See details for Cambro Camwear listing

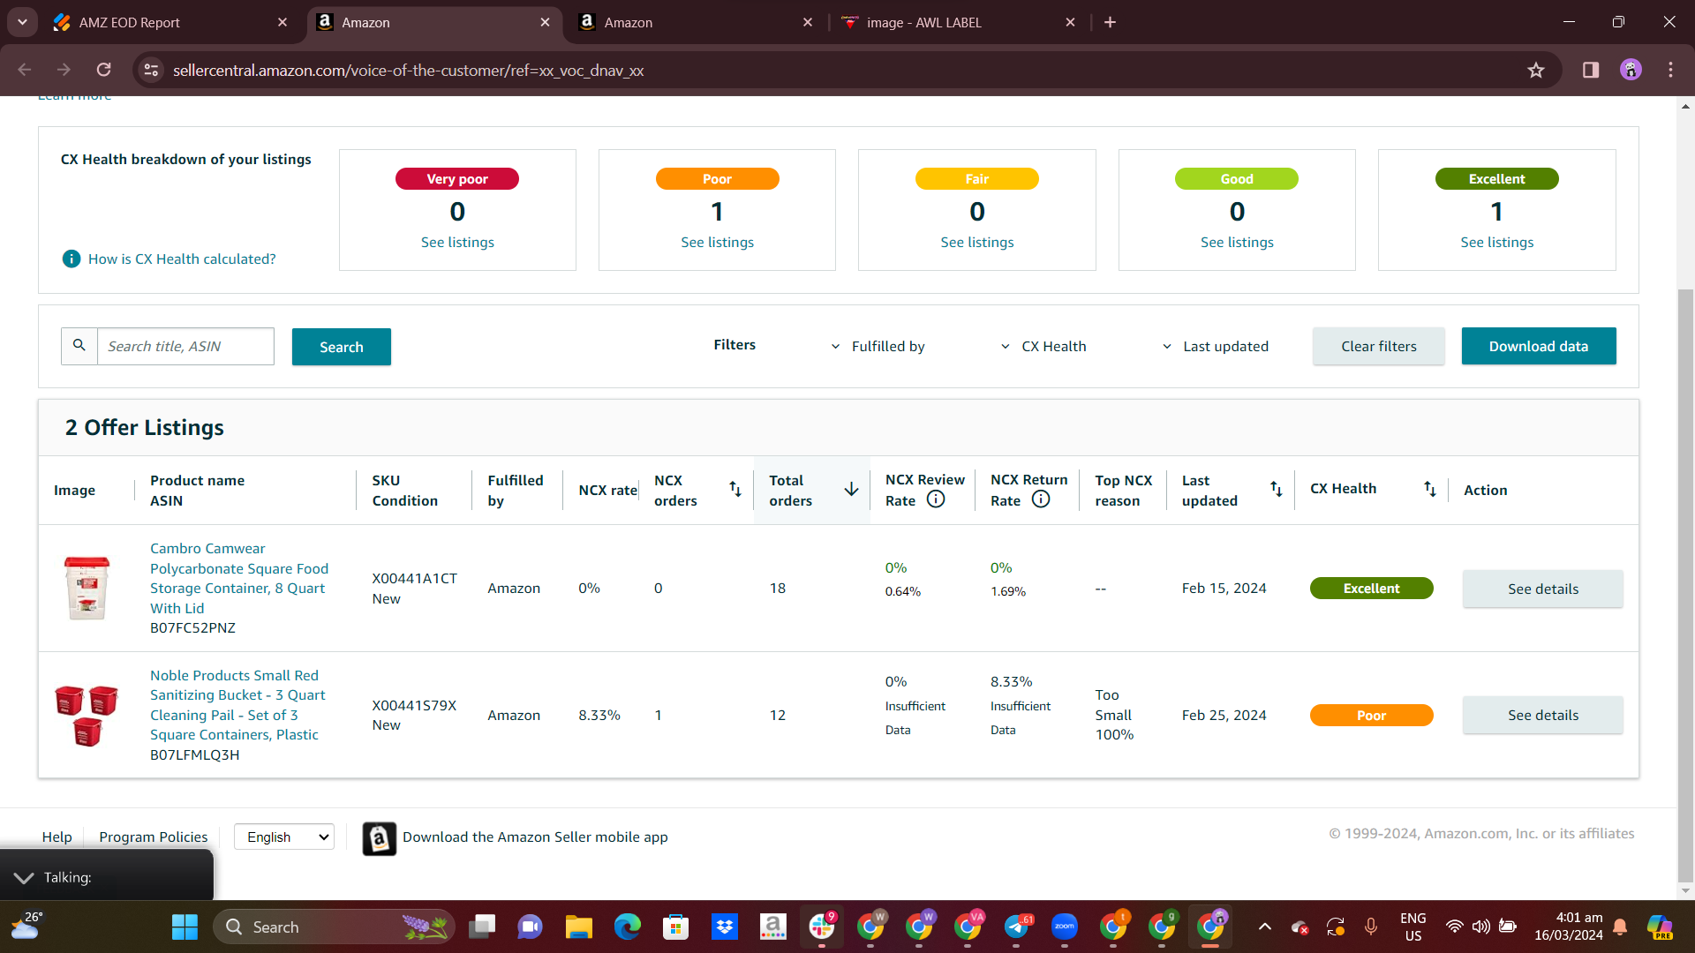[1543, 589]
